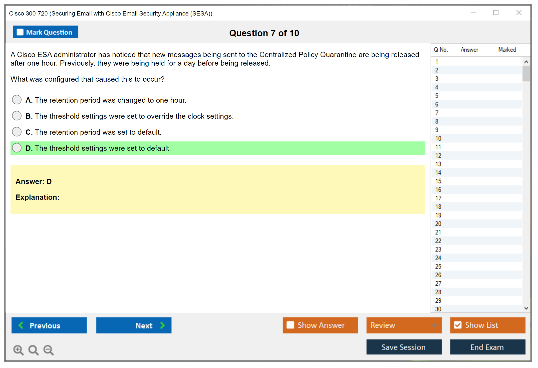
Task: Click the Save Session button
Action: (x=404, y=347)
